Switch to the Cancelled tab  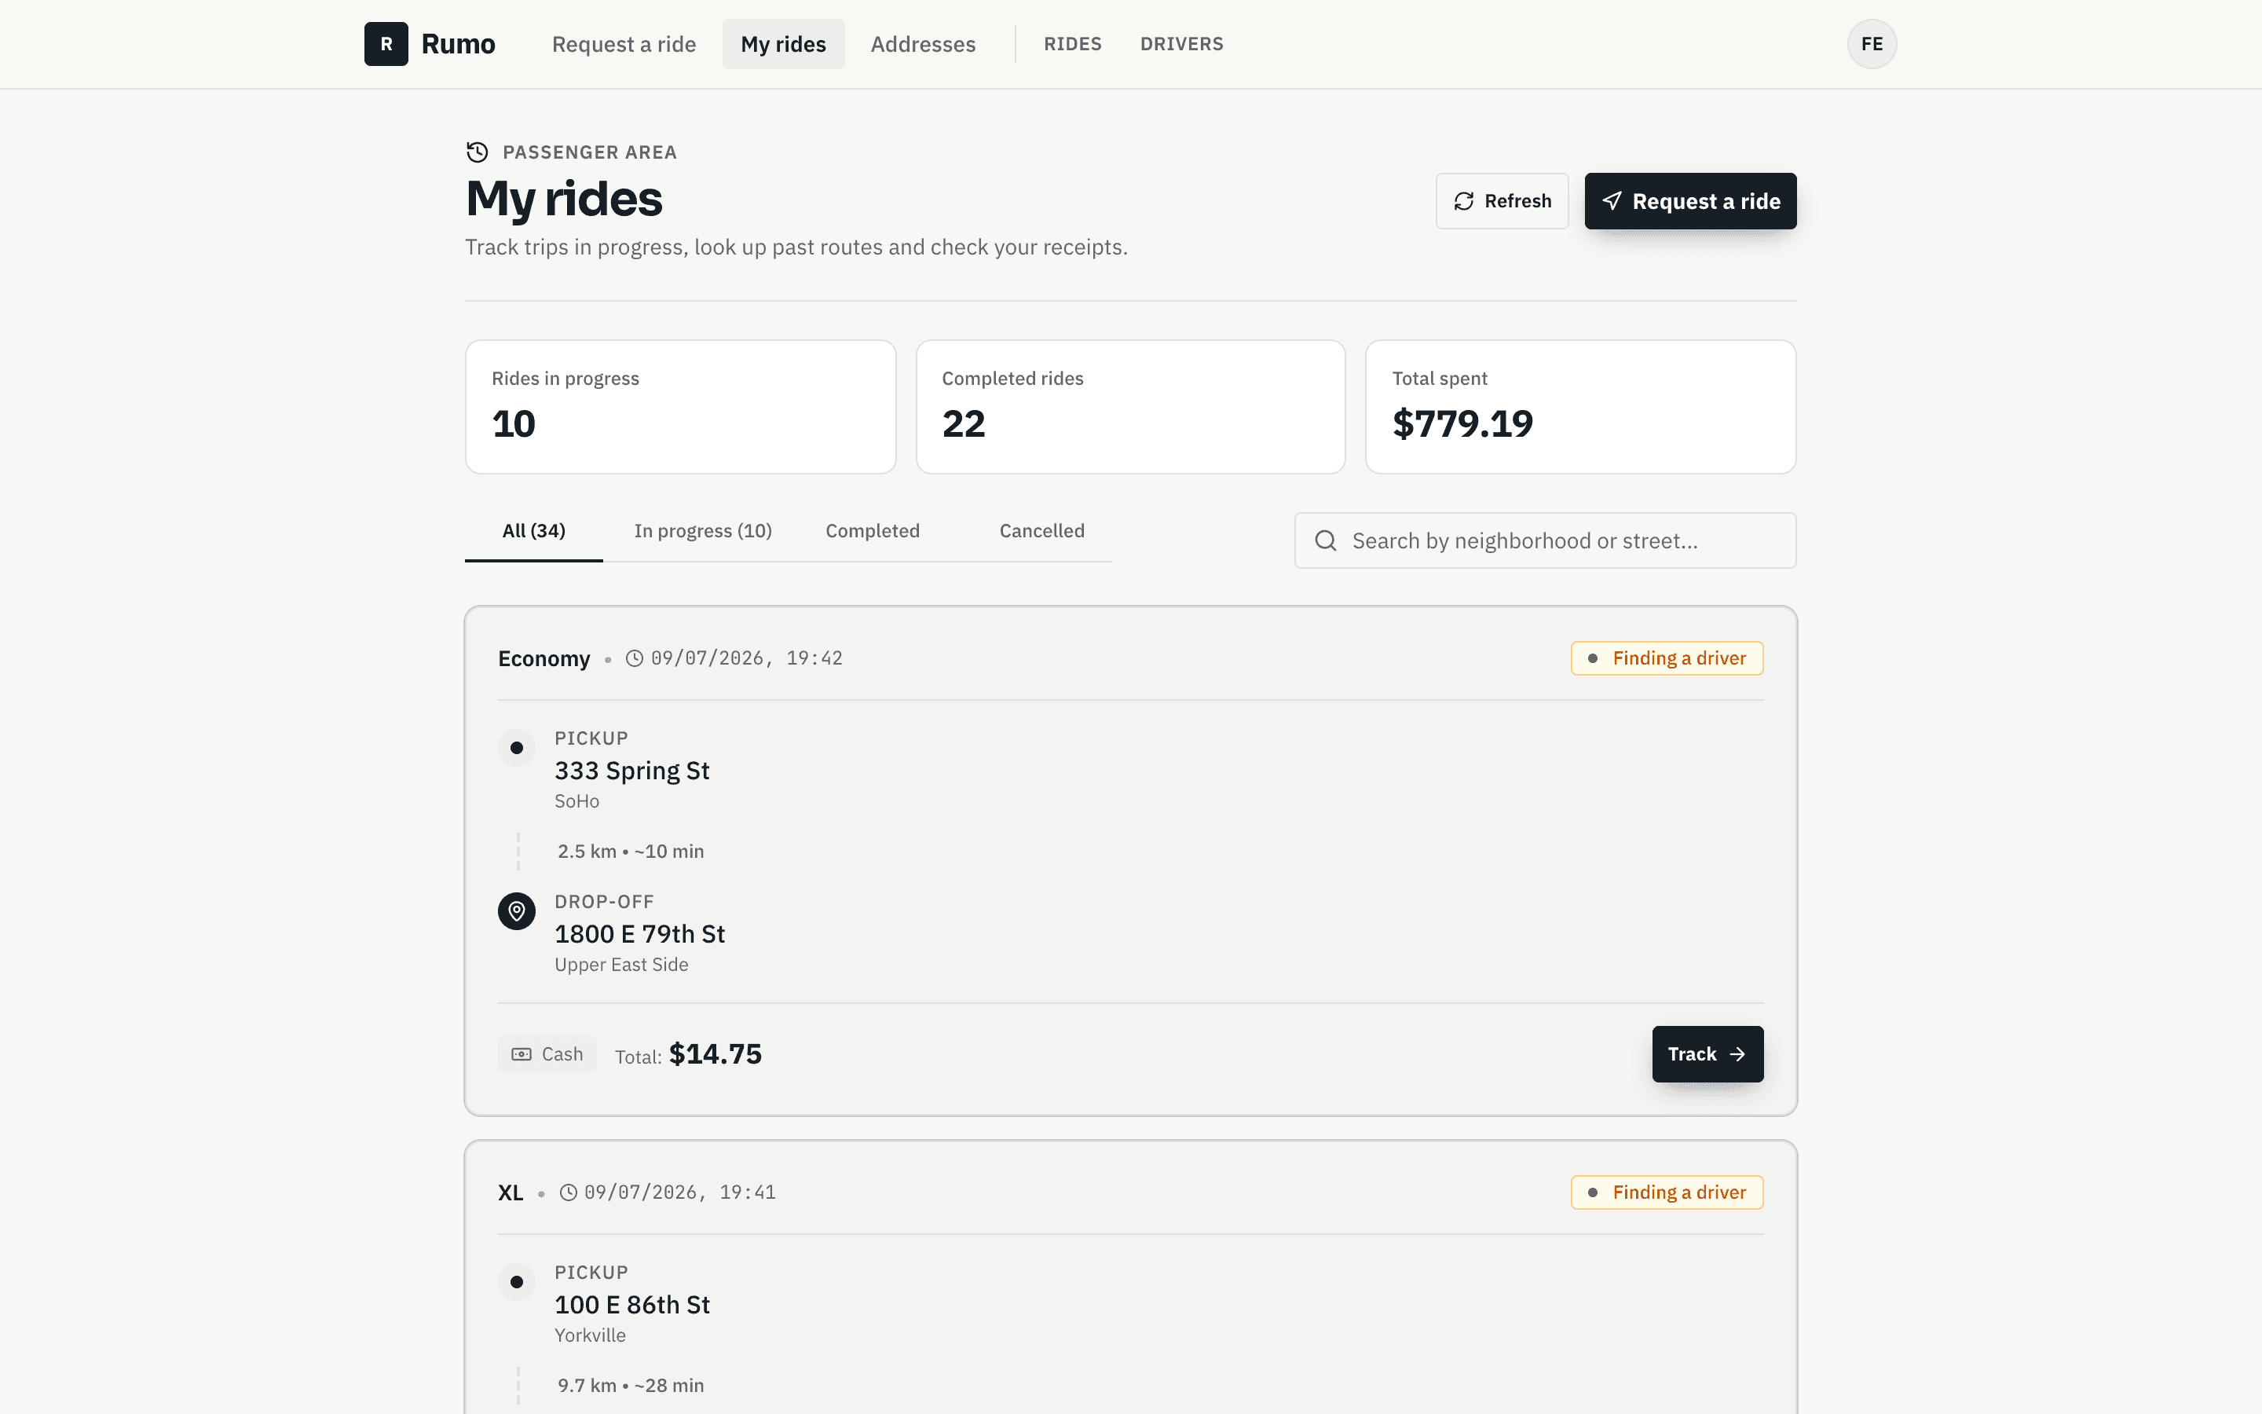(x=1042, y=531)
